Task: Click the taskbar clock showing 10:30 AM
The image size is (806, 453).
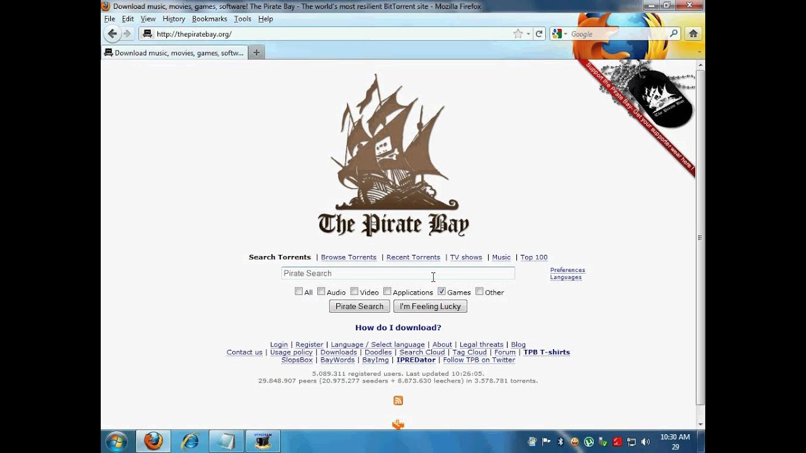Action: (x=674, y=442)
